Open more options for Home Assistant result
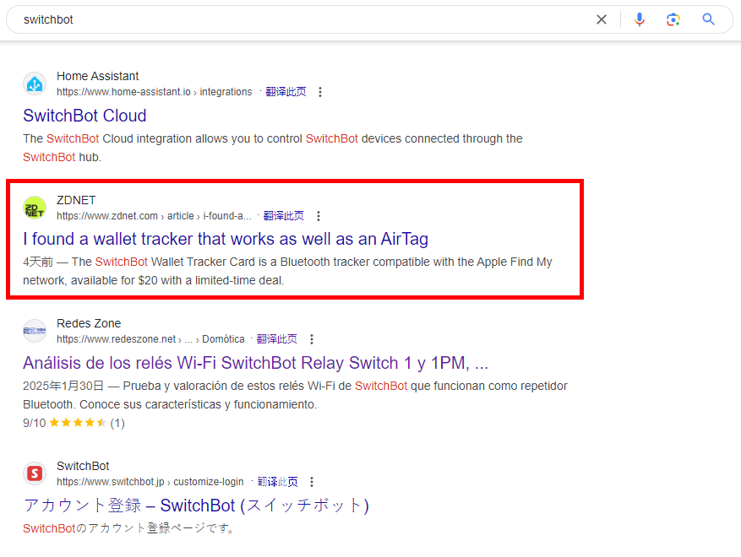This screenshot has width=741, height=557. click(320, 92)
